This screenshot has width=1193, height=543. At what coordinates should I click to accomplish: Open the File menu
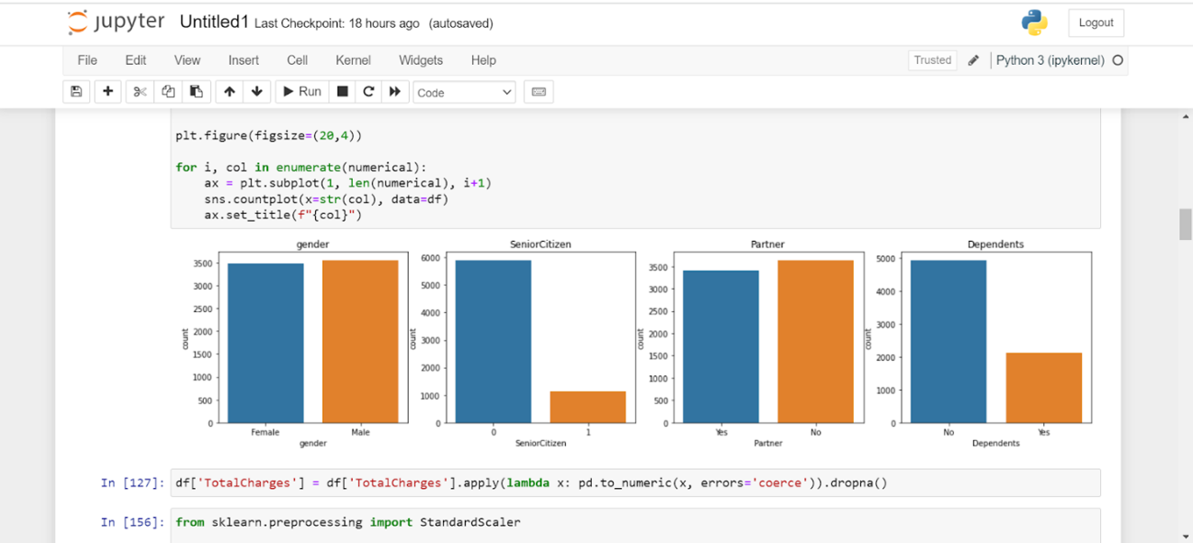point(88,60)
